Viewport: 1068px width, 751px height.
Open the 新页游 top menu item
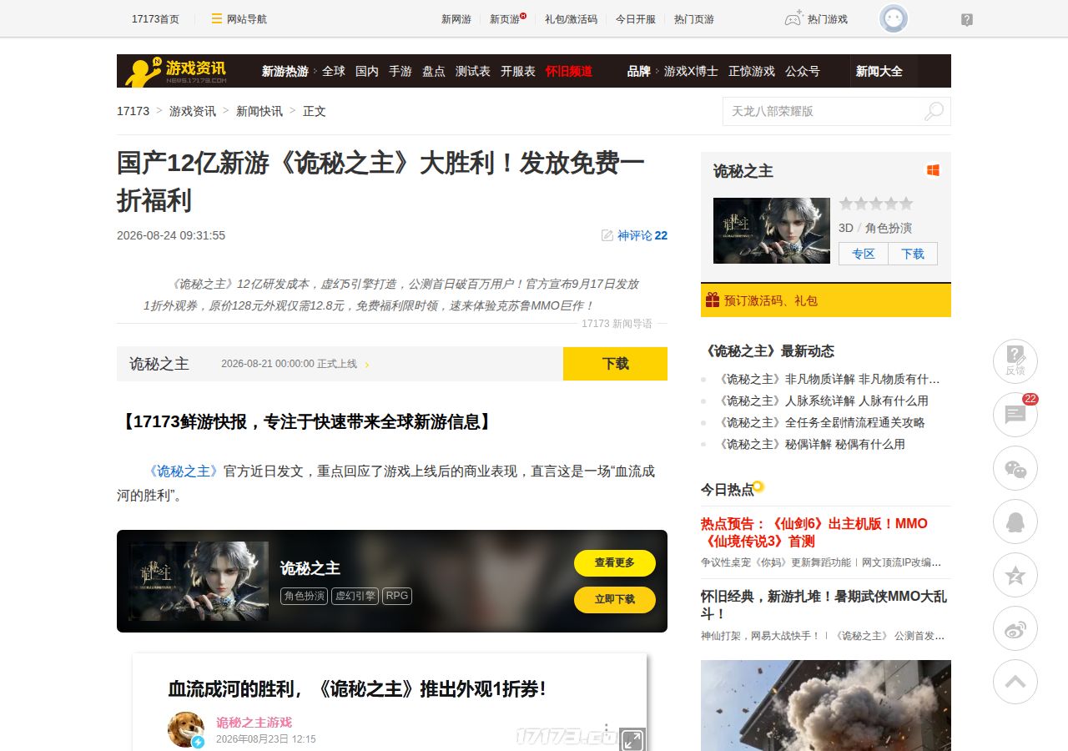[x=506, y=19]
